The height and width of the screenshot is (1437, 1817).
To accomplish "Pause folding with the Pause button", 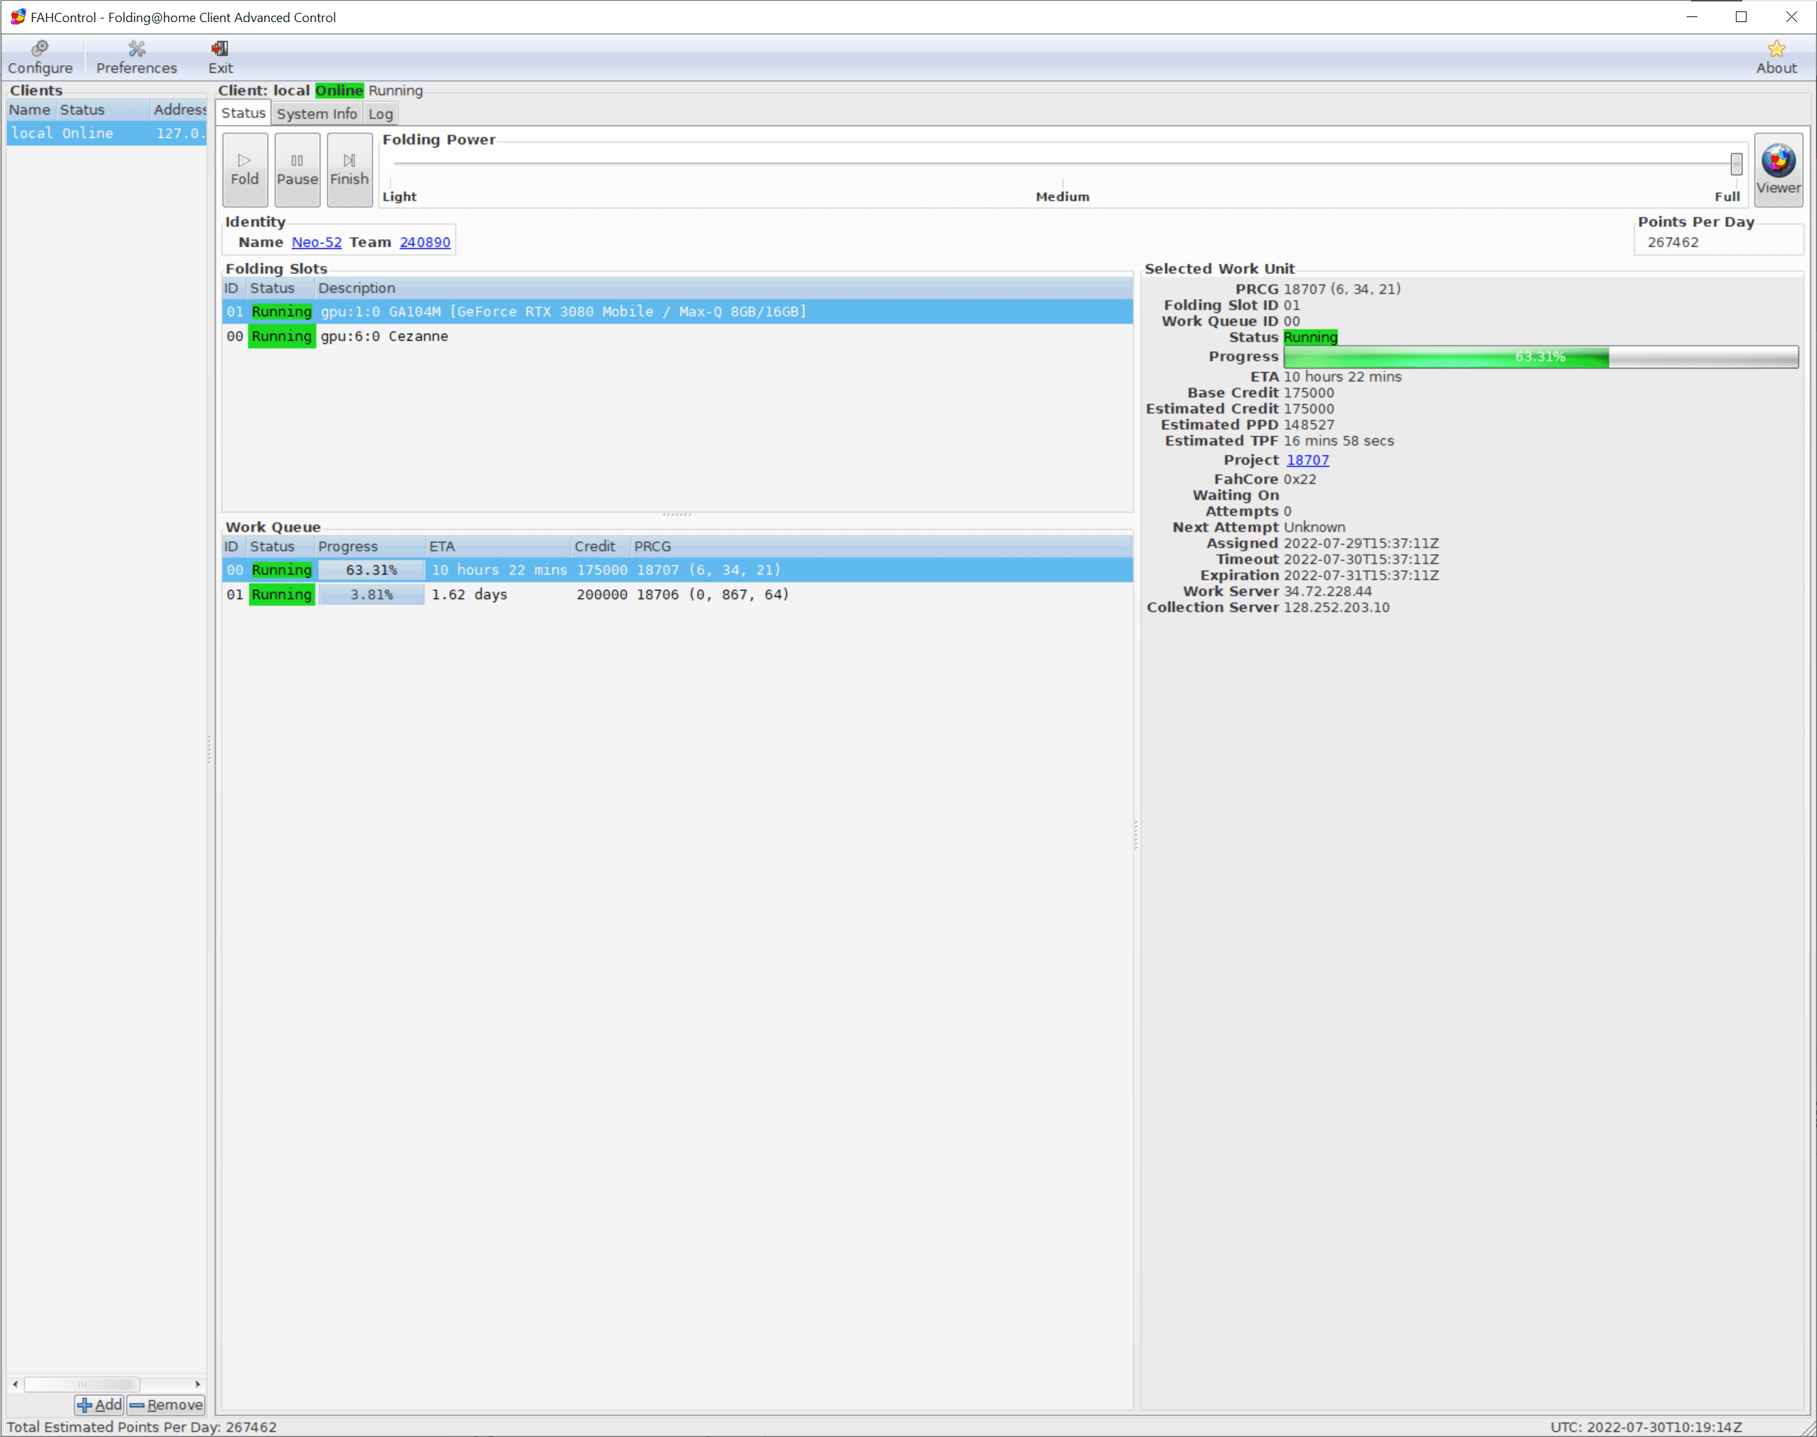I will pos(297,169).
